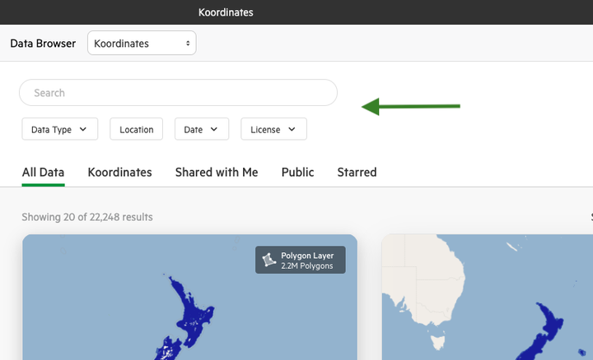Open the Starred tab
593x360 pixels.
(357, 173)
